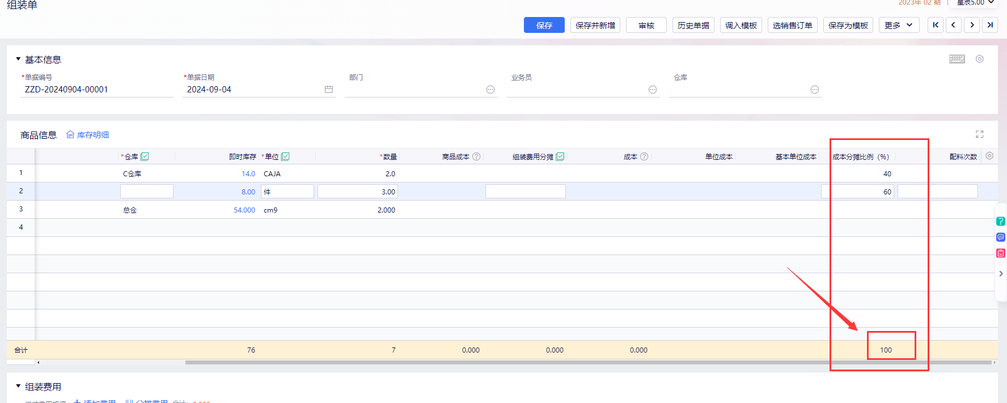Viewport: 1007px width, 403px height.
Task: Click 选销售订单 button
Action: click(x=793, y=25)
